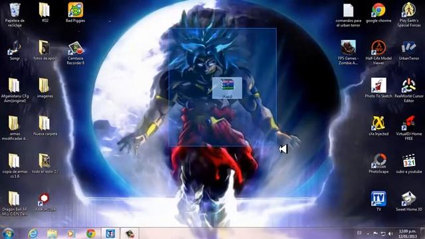Open Windows Explorer from the taskbar
The height and width of the screenshot is (239, 425).
52,233
